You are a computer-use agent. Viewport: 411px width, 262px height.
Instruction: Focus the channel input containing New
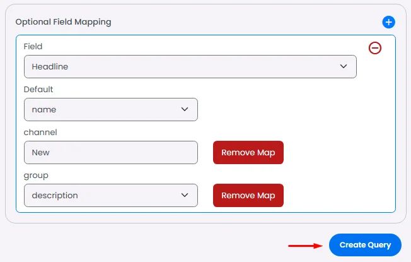pyautogui.click(x=110, y=153)
